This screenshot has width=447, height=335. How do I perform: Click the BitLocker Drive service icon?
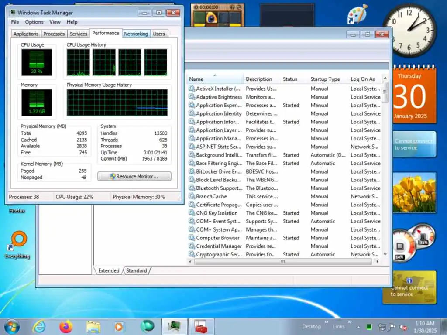click(x=192, y=171)
